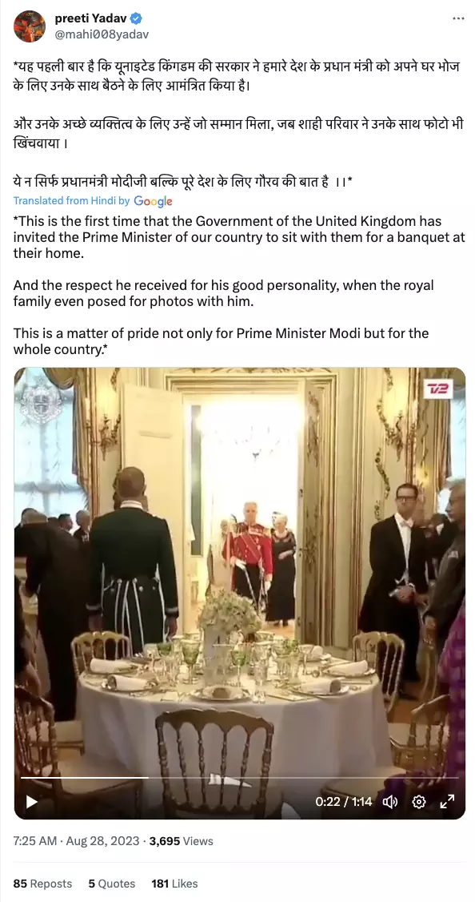This screenshot has height=902, width=475.
Task: Expand video to fullscreen
Action: pos(448,801)
